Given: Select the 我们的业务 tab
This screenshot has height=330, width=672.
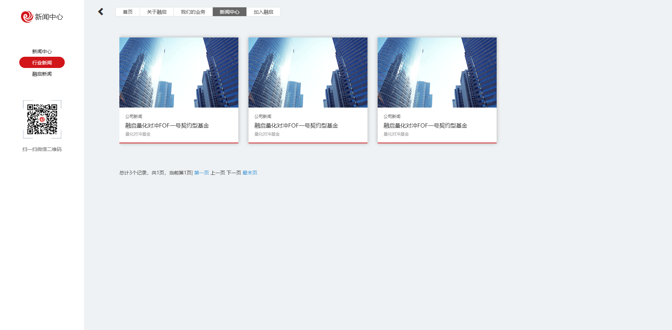Looking at the screenshot, I should tap(193, 12).
